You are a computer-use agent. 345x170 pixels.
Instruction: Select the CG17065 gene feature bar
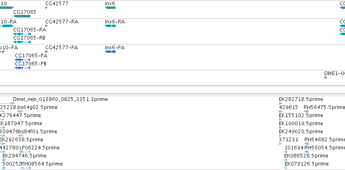[x=22, y=16]
